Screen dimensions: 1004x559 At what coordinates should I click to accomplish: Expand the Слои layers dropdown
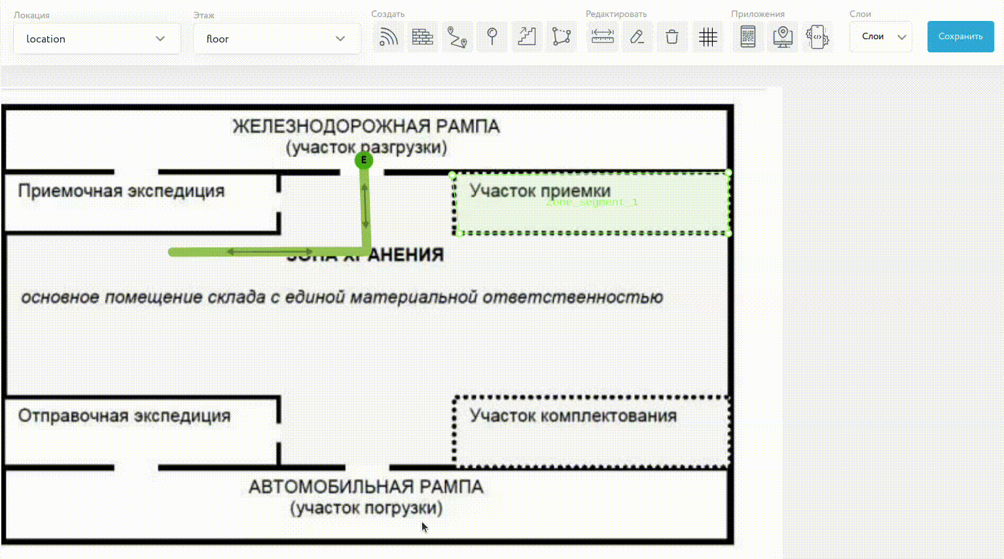point(881,37)
